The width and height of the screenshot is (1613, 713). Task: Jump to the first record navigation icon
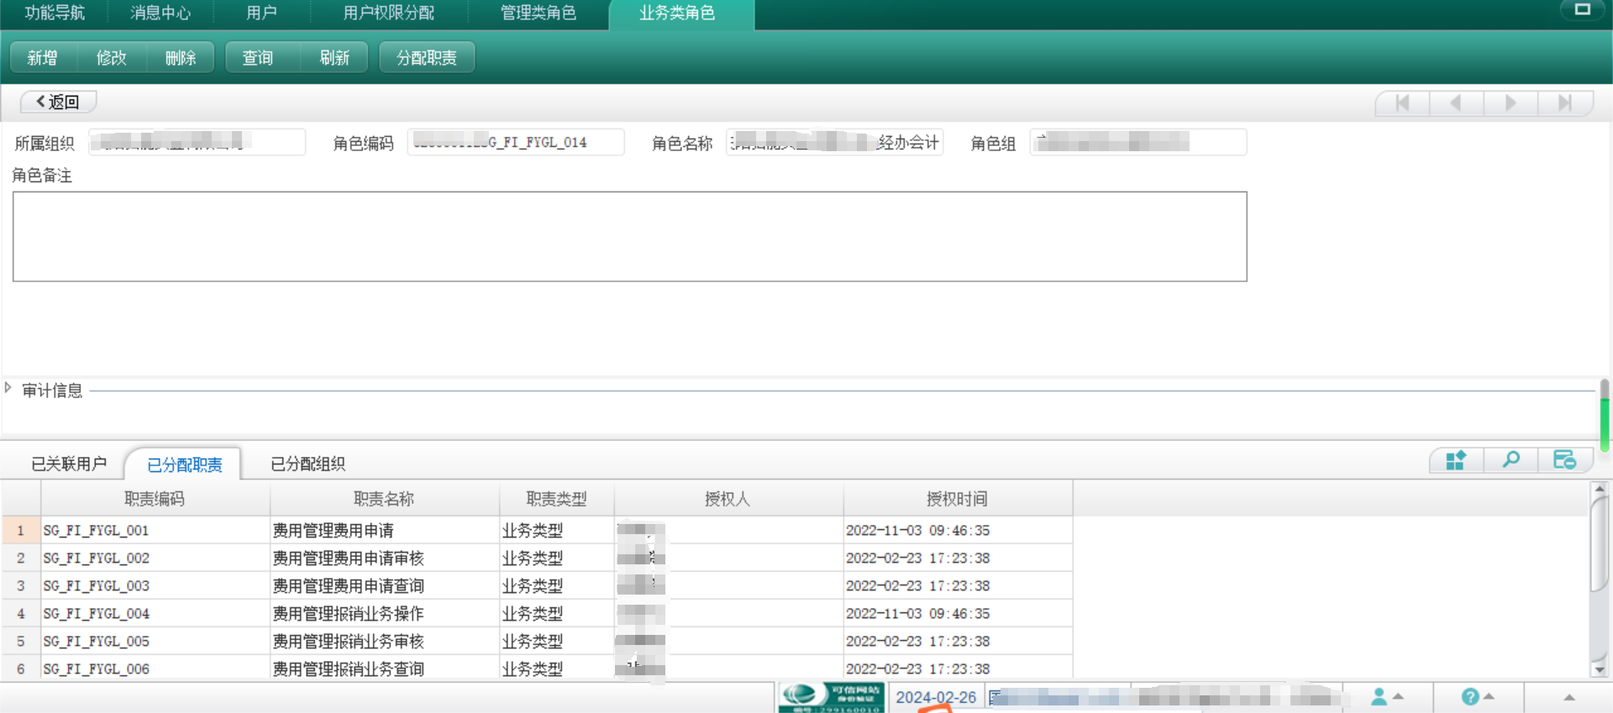point(1402,103)
